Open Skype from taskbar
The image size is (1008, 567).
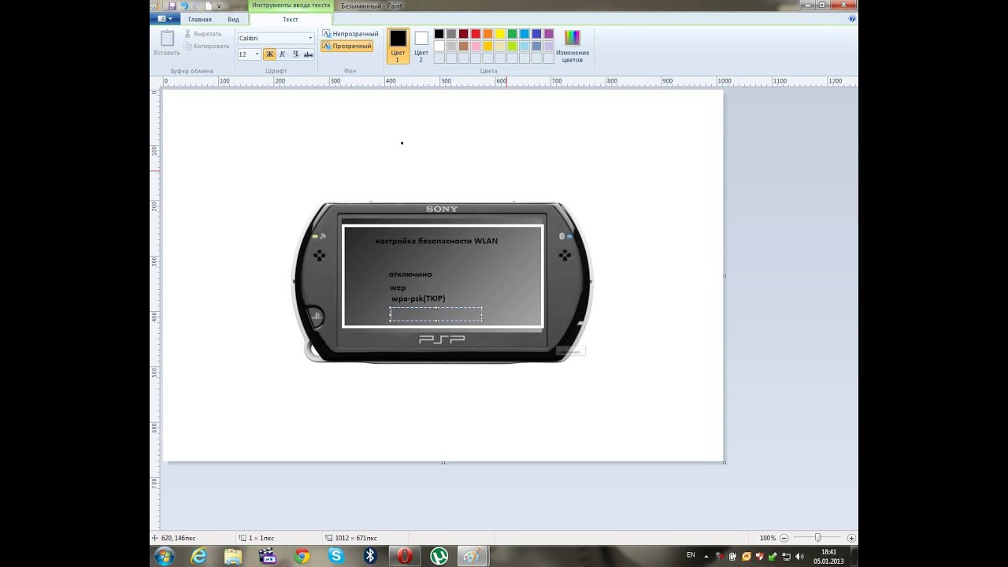click(336, 556)
